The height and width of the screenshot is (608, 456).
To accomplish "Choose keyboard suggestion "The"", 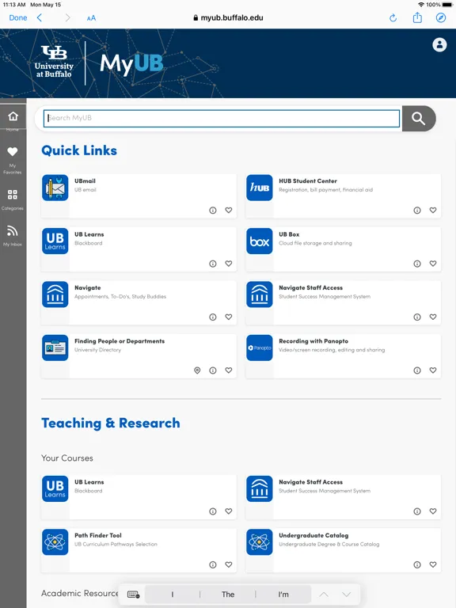I will [x=228, y=595].
